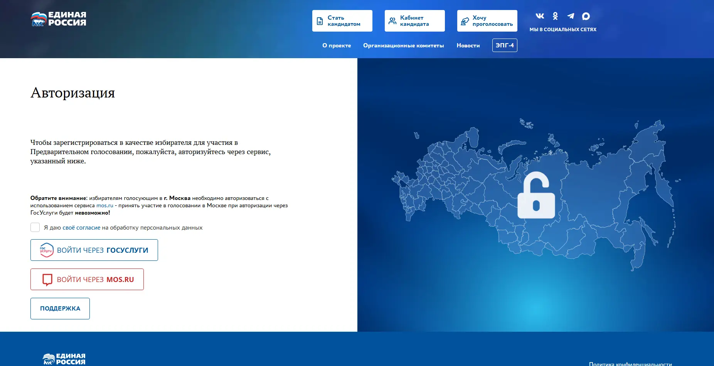Open the Telegram paper plane icon
The height and width of the screenshot is (366, 714).
click(571, 16)
